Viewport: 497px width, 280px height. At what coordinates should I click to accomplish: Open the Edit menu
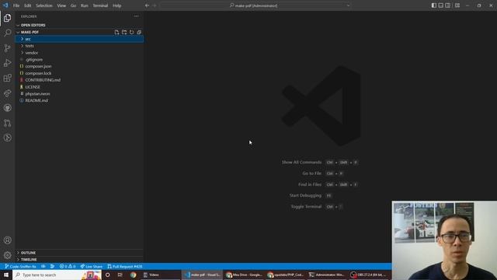point(28,5)
